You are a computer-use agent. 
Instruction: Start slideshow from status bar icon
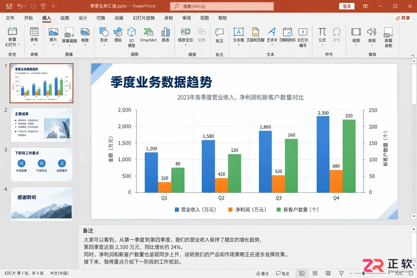pyautogui.click(x=341, y=273)
